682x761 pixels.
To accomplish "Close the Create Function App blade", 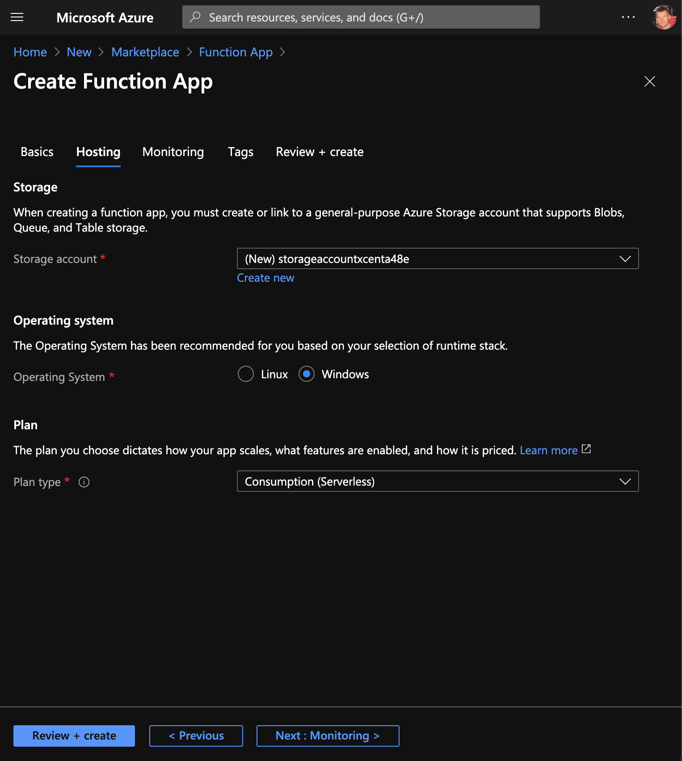I will pos(649,81).
